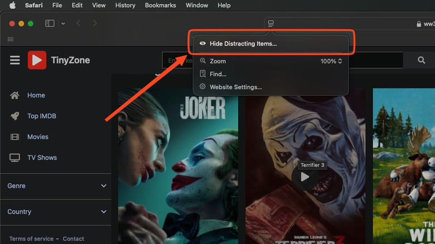Open the TinyZone hamburger menu

(x=15, y=60)
